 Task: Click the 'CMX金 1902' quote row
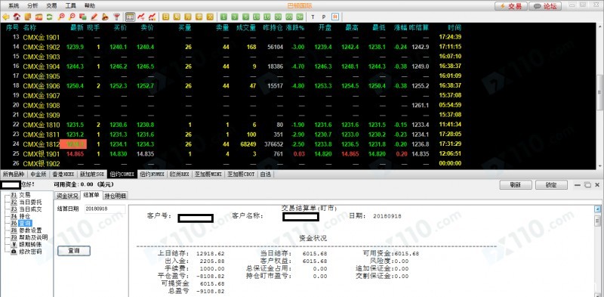pyautogui.click(x=231, y=47)
